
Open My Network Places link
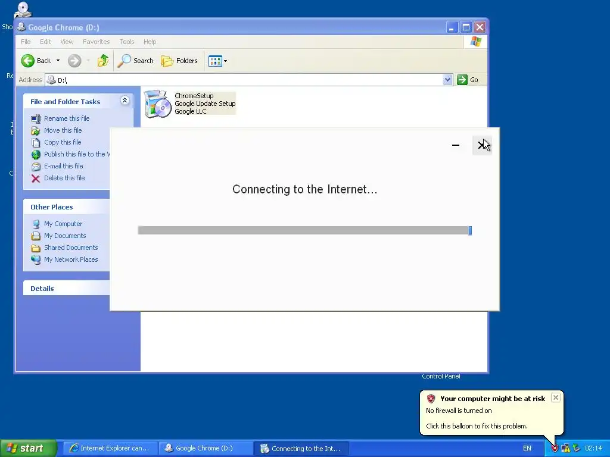[71, 259]
